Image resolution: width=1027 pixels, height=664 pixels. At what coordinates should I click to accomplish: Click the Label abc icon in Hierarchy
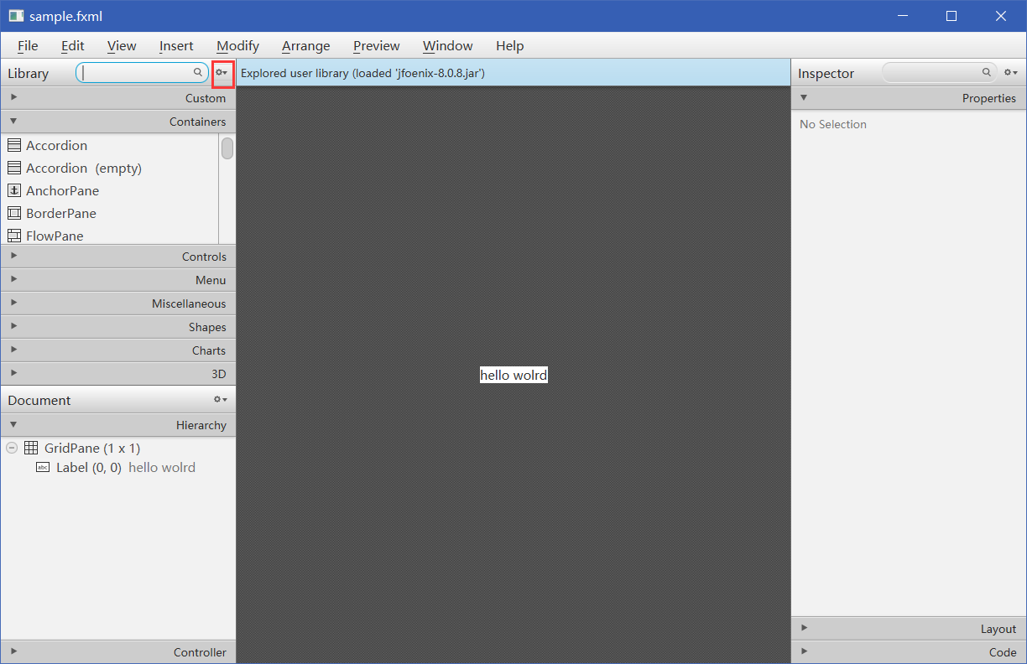click(43, 467)
